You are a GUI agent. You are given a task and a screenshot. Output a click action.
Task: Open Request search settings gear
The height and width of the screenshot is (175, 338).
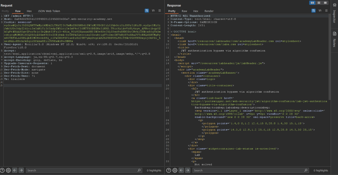[8, 170]
